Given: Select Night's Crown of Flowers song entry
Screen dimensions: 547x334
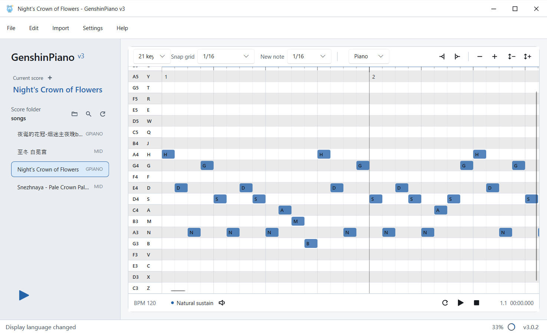Looking at the screenshot, I should click(60, 169).
